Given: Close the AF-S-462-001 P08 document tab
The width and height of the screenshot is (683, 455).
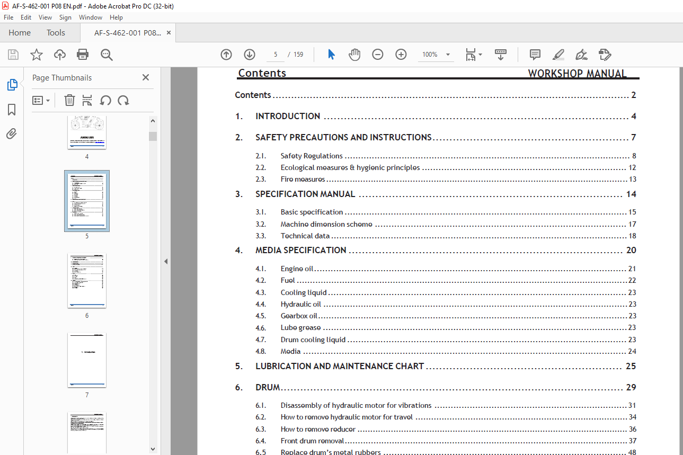Looking at the screenshot, I should click(x=169, y=33).
